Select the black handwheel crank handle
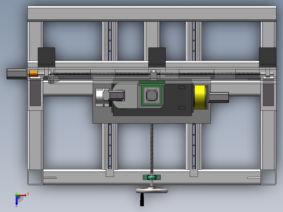The width and height of the screenshot is (283, 212). click(x=142, y=200)
